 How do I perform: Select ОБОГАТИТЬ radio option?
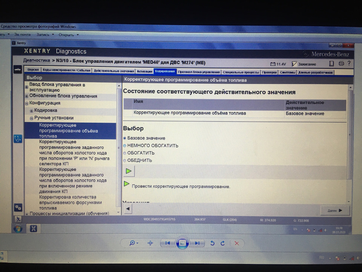tap(125, 153)
